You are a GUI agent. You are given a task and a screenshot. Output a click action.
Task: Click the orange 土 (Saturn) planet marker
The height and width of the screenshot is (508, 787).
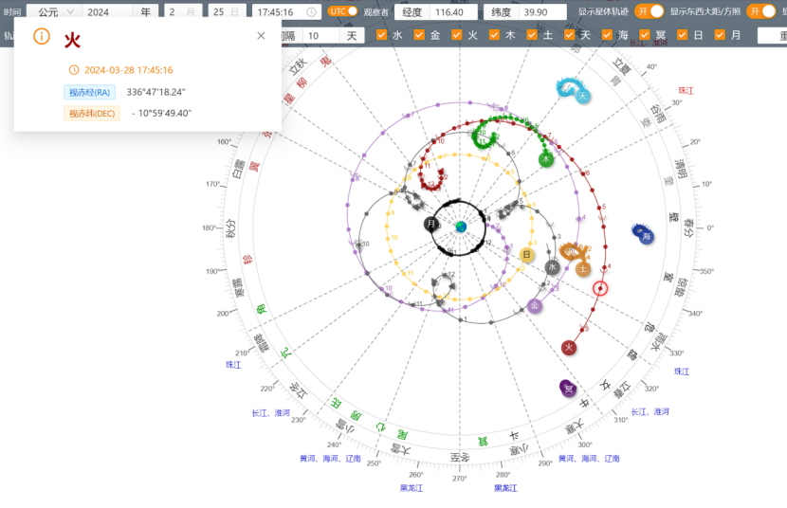coord(583,269)
